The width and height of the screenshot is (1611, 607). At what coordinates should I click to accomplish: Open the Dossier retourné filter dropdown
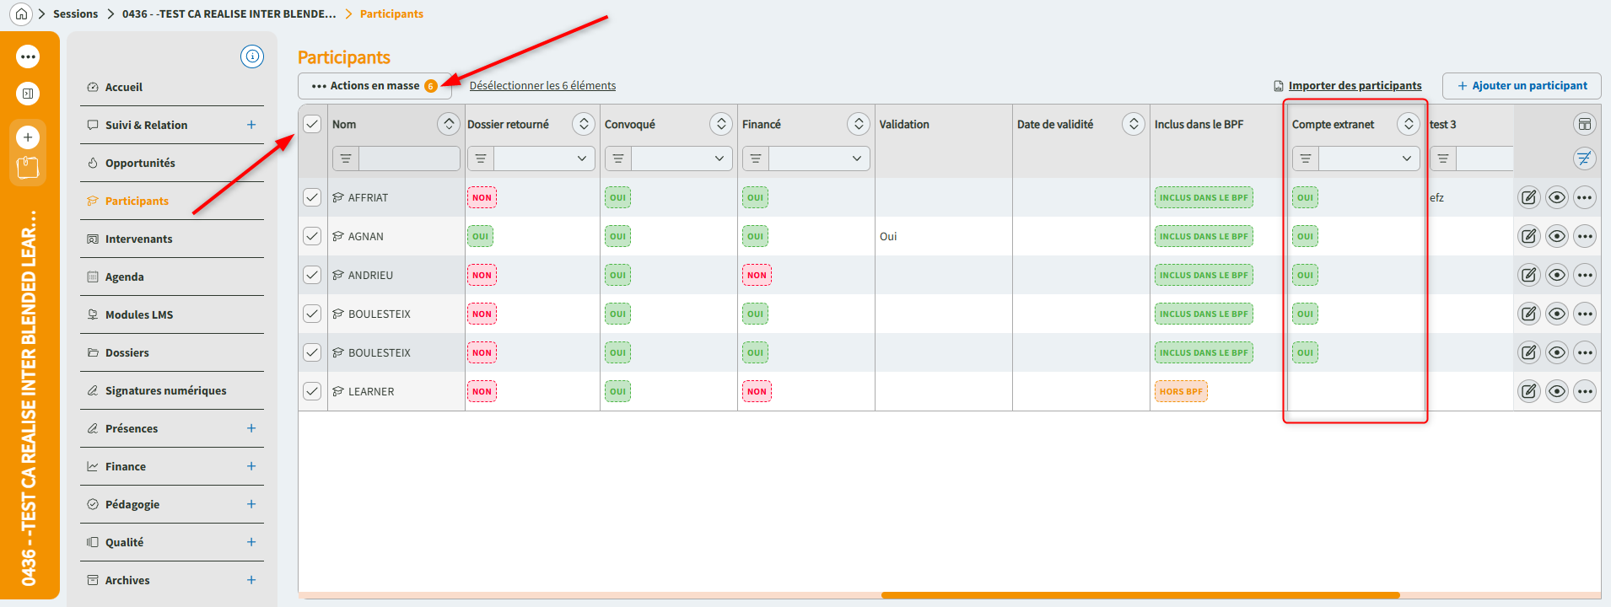[x=544, y=158]
